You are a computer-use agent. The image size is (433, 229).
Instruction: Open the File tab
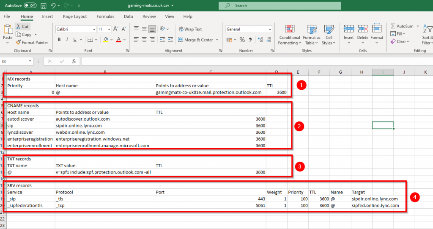[x=7, y=17]
